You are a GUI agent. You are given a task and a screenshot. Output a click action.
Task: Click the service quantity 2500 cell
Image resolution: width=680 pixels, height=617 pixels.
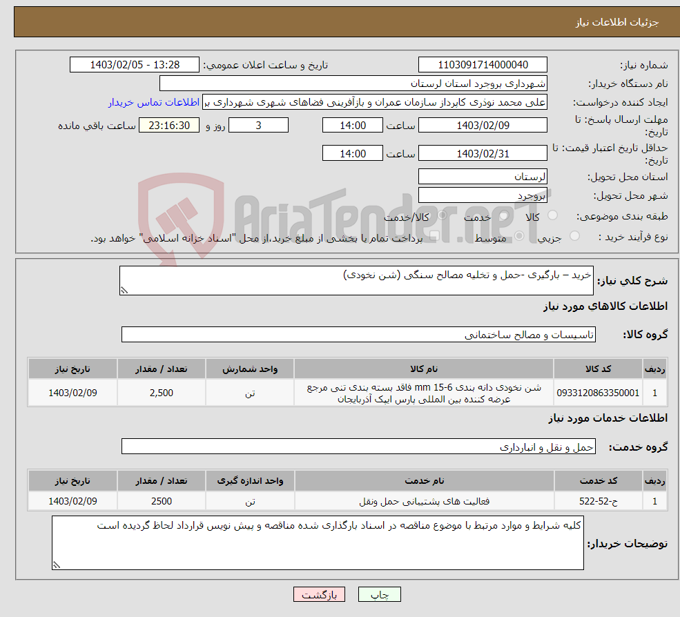pos(162,501)
